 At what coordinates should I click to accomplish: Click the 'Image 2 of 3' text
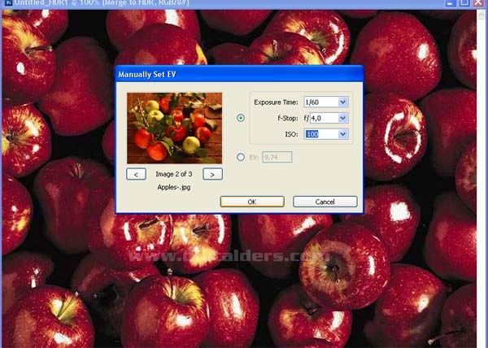(x=174, y=174)
